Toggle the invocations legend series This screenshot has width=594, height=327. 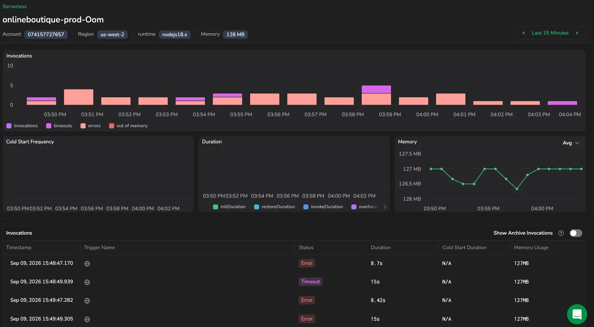point(22,126)
